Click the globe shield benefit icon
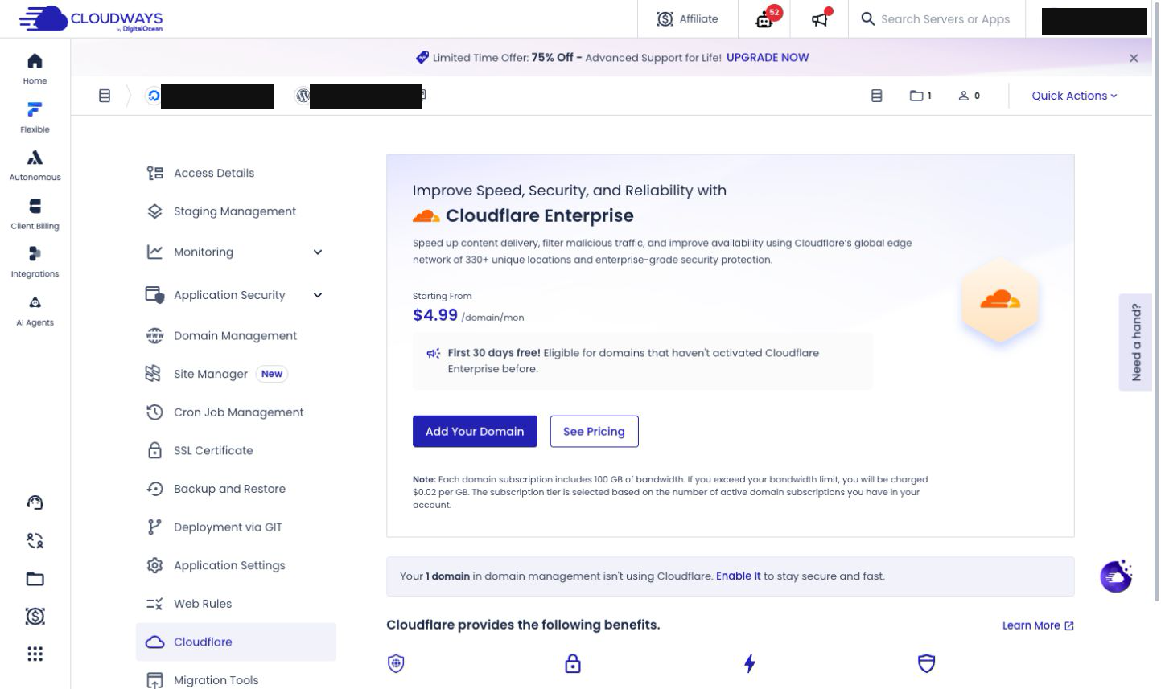This screenshot has height=689, width=1161. (x=396, y=663)
